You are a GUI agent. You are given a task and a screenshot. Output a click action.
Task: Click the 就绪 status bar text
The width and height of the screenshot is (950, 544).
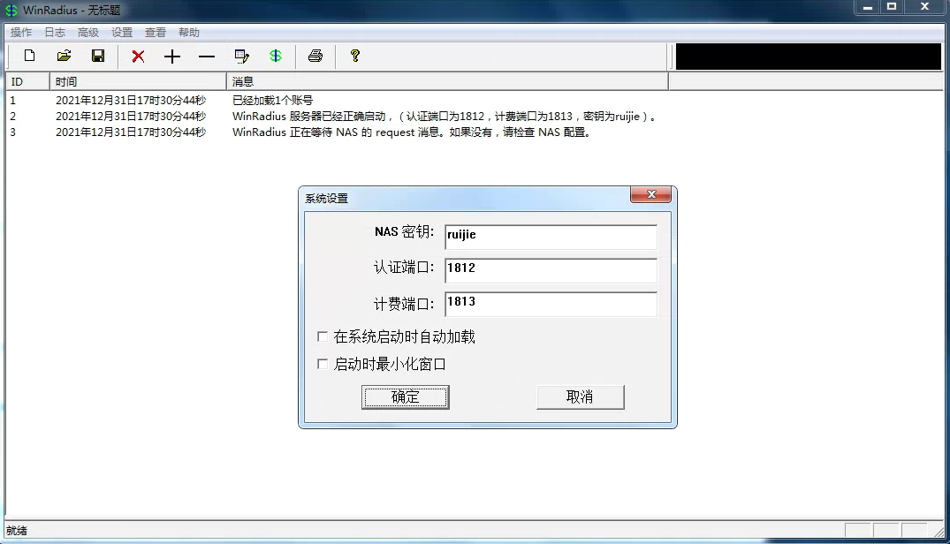click(17, 531)
